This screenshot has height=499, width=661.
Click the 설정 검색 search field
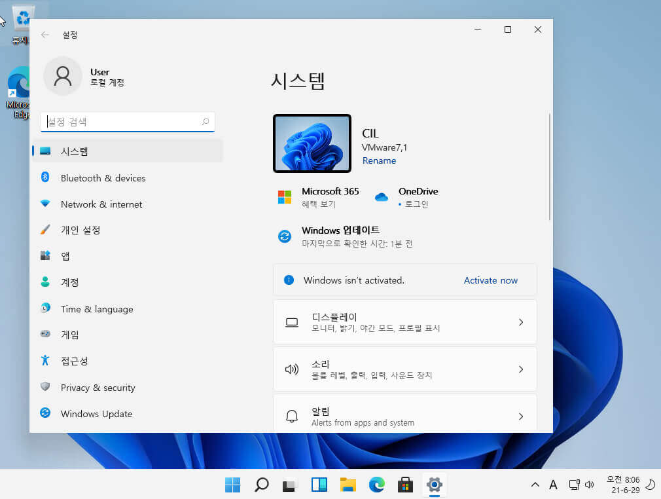pos(128,122)
